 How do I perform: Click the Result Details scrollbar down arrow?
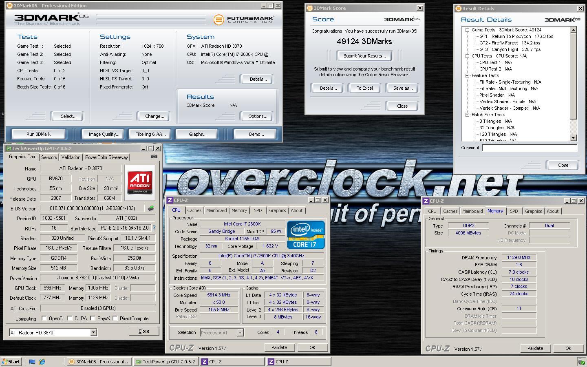[x=574, y=138]
